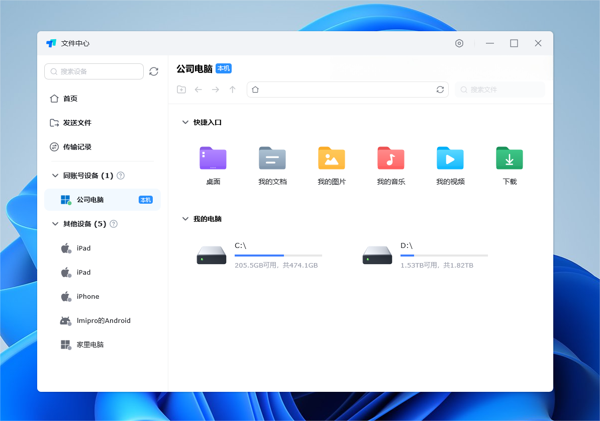
Task: Collapse the 其他设备 group
Action: click(55, 224)
